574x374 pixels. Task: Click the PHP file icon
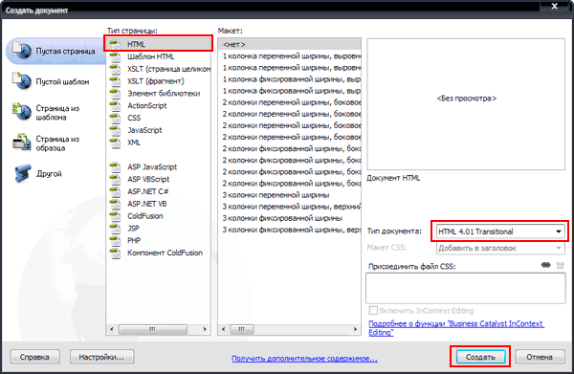click(x=116, y=241)
